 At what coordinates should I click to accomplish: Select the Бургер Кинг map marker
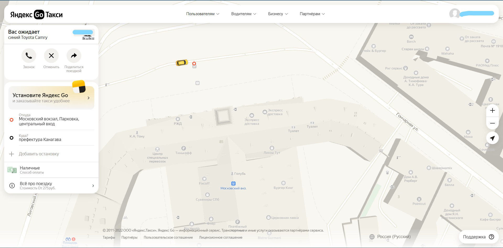coord(283,183)
